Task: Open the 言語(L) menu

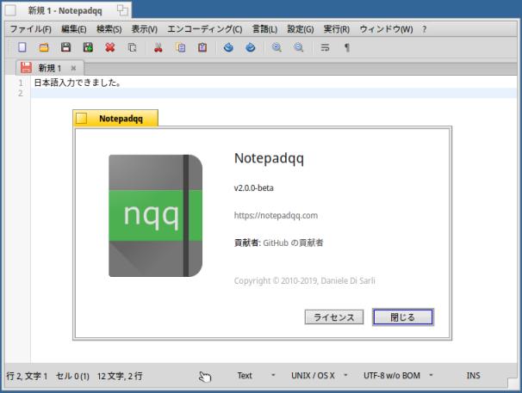Action: [264, 29]
